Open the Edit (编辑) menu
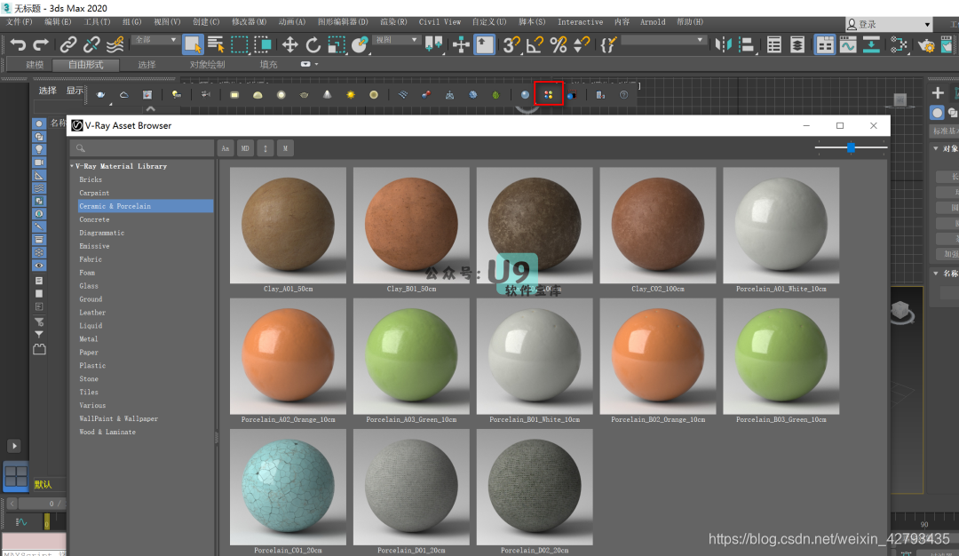Screen dimensions: 959x556 point(58,22)
